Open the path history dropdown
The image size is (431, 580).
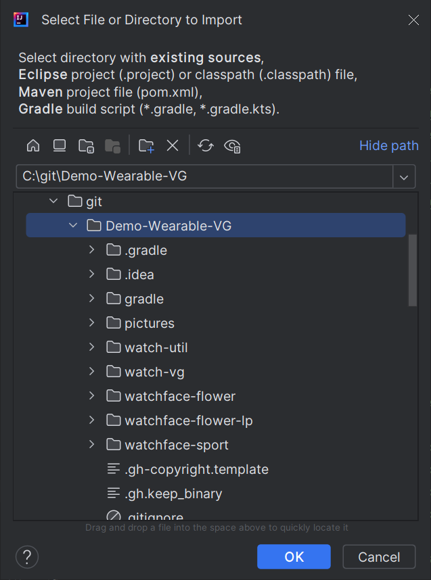[404, 176]
